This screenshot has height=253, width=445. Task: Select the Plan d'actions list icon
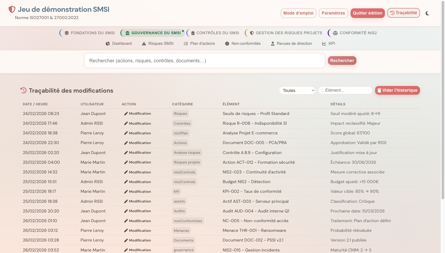point(186,44)
